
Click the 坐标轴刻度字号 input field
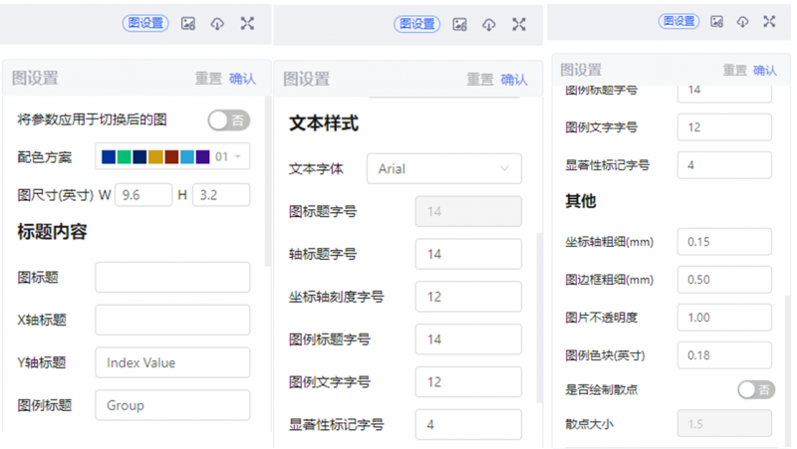click(x=467, y=297)
